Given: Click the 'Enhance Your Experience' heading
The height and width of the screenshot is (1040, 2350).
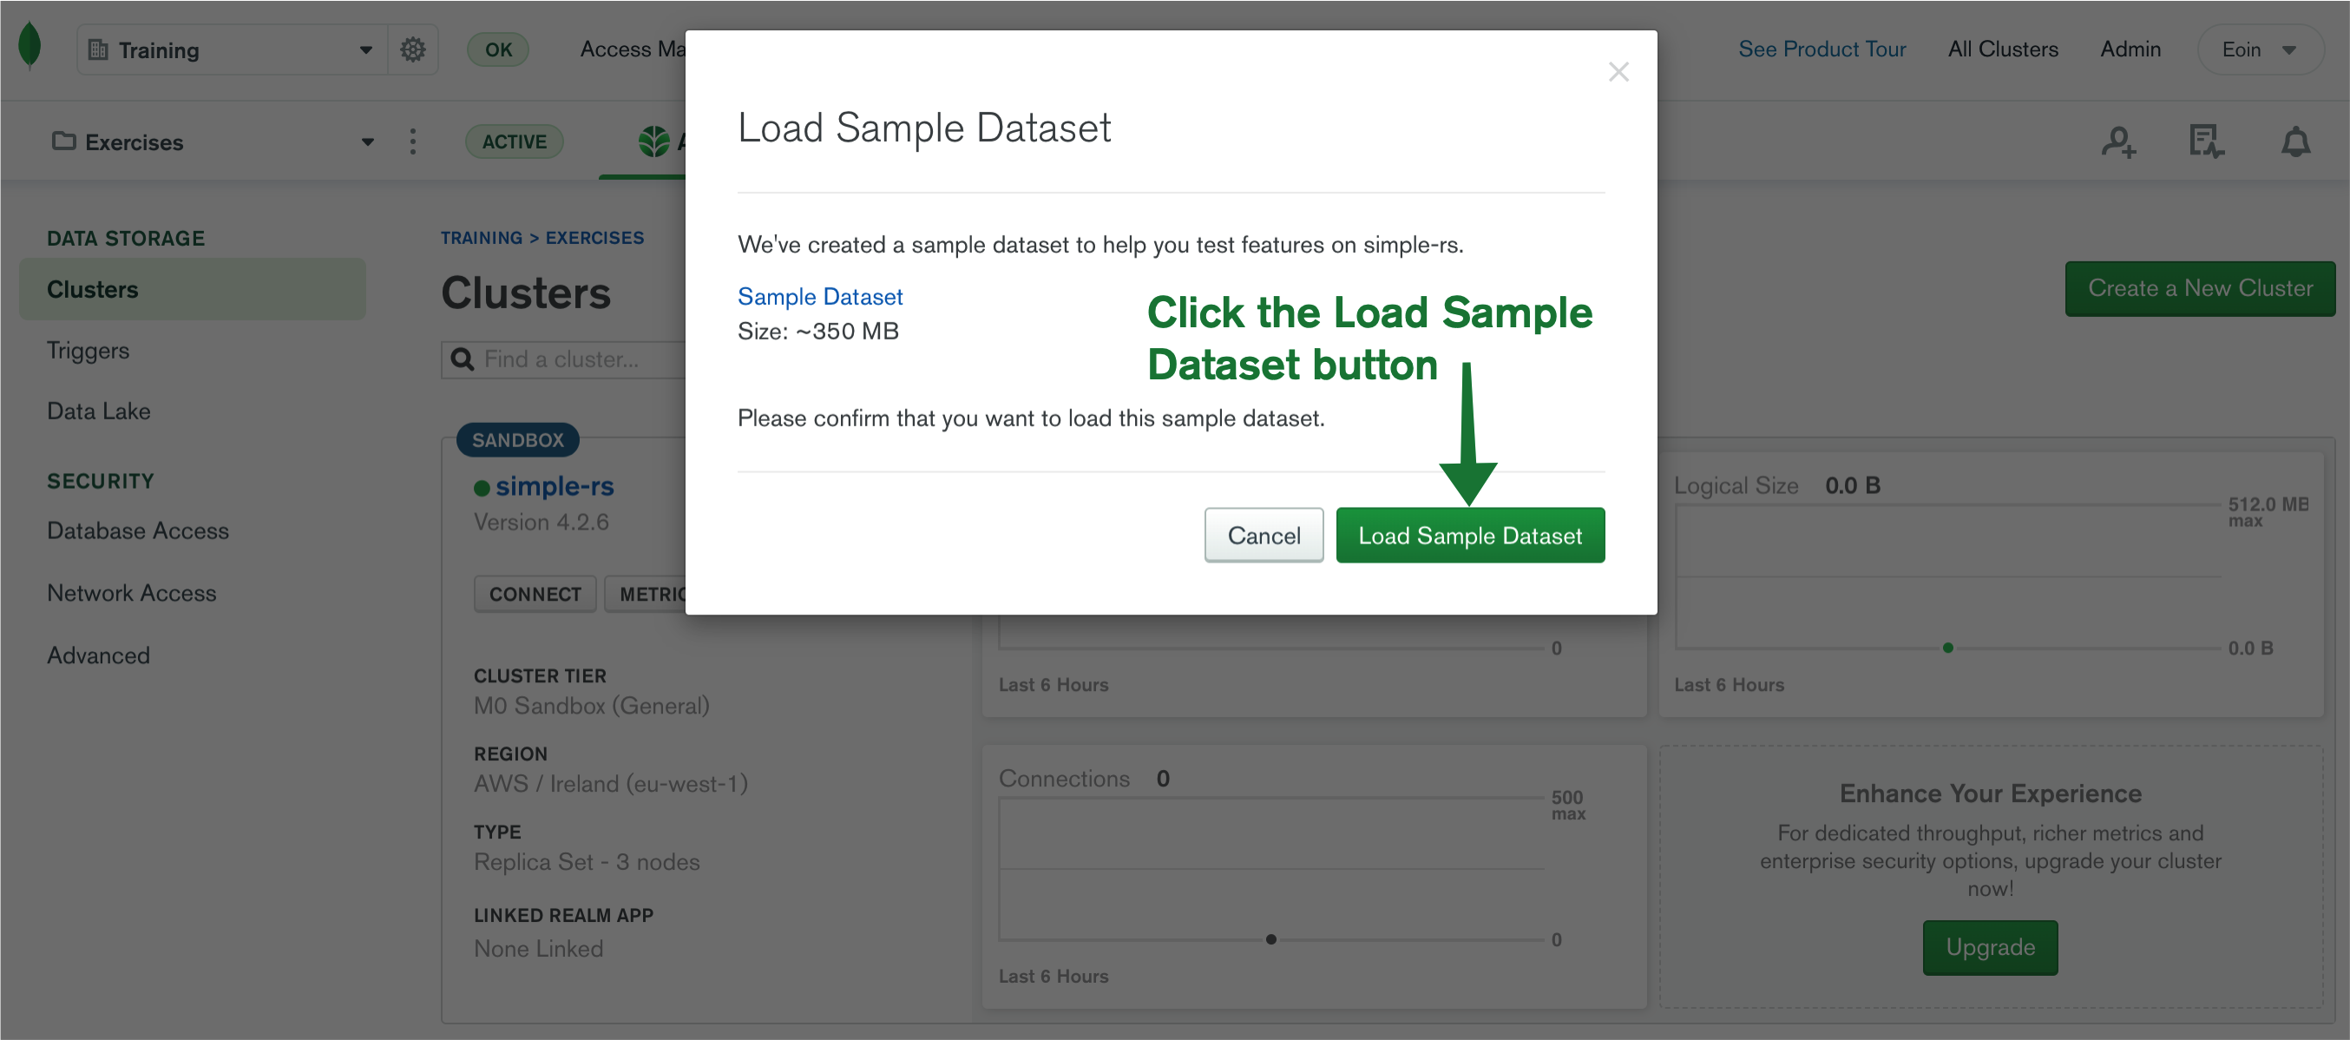Looking at the screenshot, I should pos(1990,793).
